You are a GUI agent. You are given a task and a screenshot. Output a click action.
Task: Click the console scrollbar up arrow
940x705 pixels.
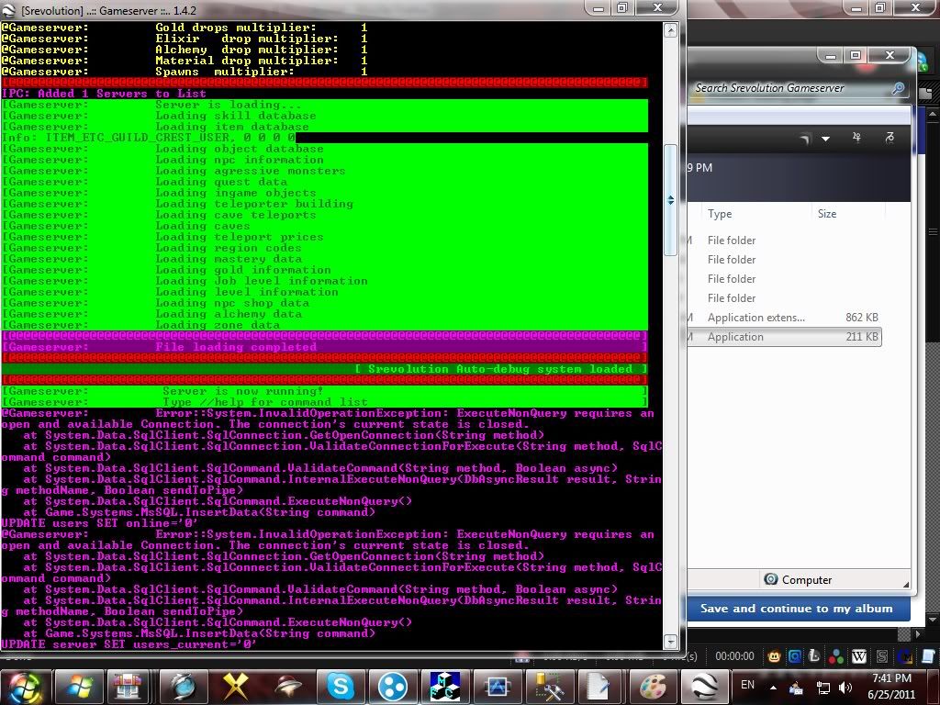point(671,30)
